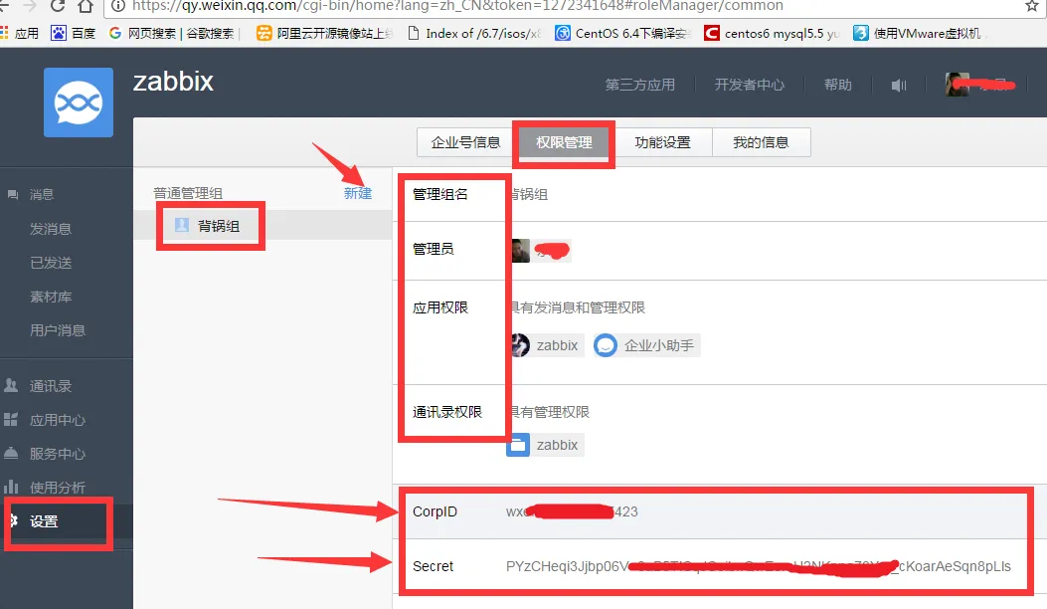Click the zabbix page title
1047x609 pixels.
click(173, 82)
